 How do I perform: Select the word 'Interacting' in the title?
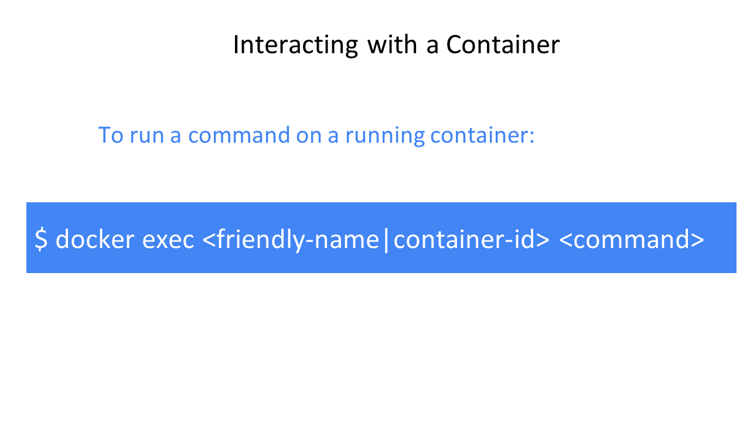(x=295, y=45)
